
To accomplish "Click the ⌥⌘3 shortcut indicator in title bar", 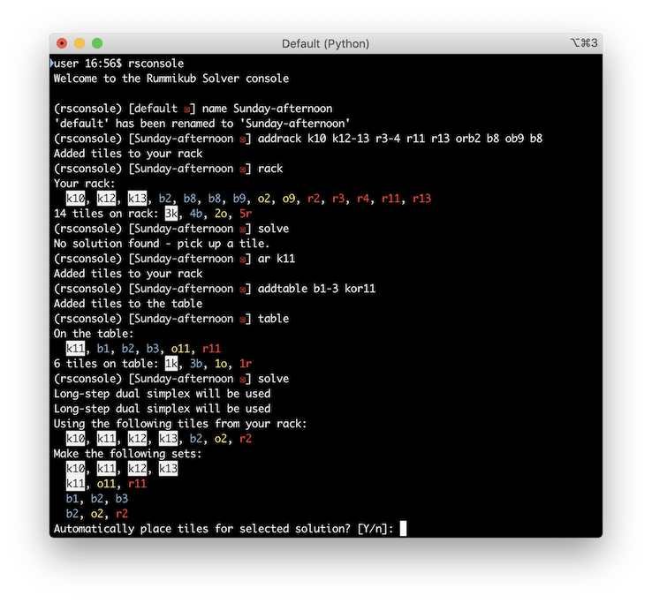I will coord(584,42).
